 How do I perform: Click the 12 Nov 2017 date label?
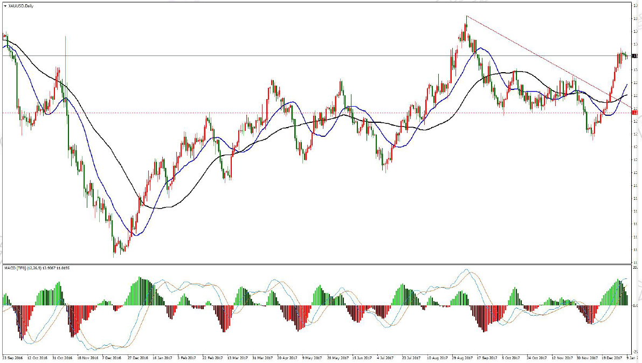(x=562, y=358)
